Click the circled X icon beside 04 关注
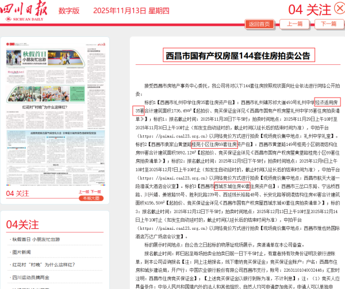The image size is (345, 289). 339,8
